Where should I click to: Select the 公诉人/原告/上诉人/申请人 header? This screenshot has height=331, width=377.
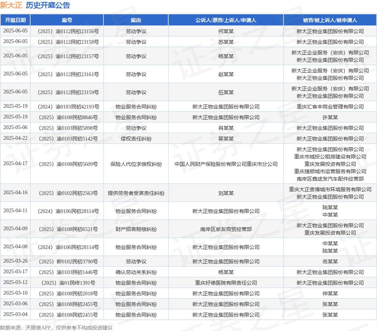tap(226, 20)
